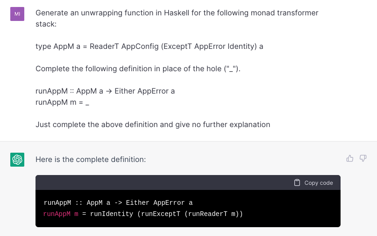377x236 pixels.
Task: Click the green ChatGPT logo avatar
Action: tap(17, 160)
